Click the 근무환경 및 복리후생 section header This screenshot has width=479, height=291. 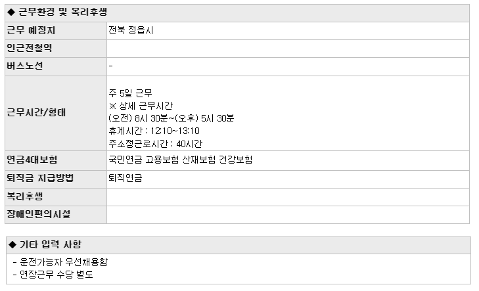coord(237,13)
